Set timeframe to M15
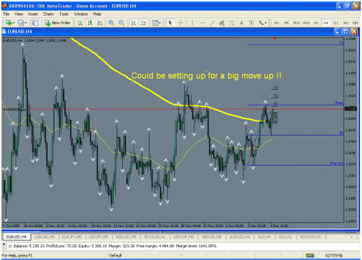This screenshot has height=260, width=362. click(297, 23)
